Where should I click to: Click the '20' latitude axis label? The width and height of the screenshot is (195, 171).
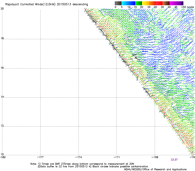(2, 9)
